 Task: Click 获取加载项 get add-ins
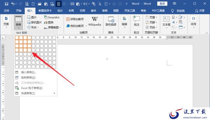click(x=75, y=19)
